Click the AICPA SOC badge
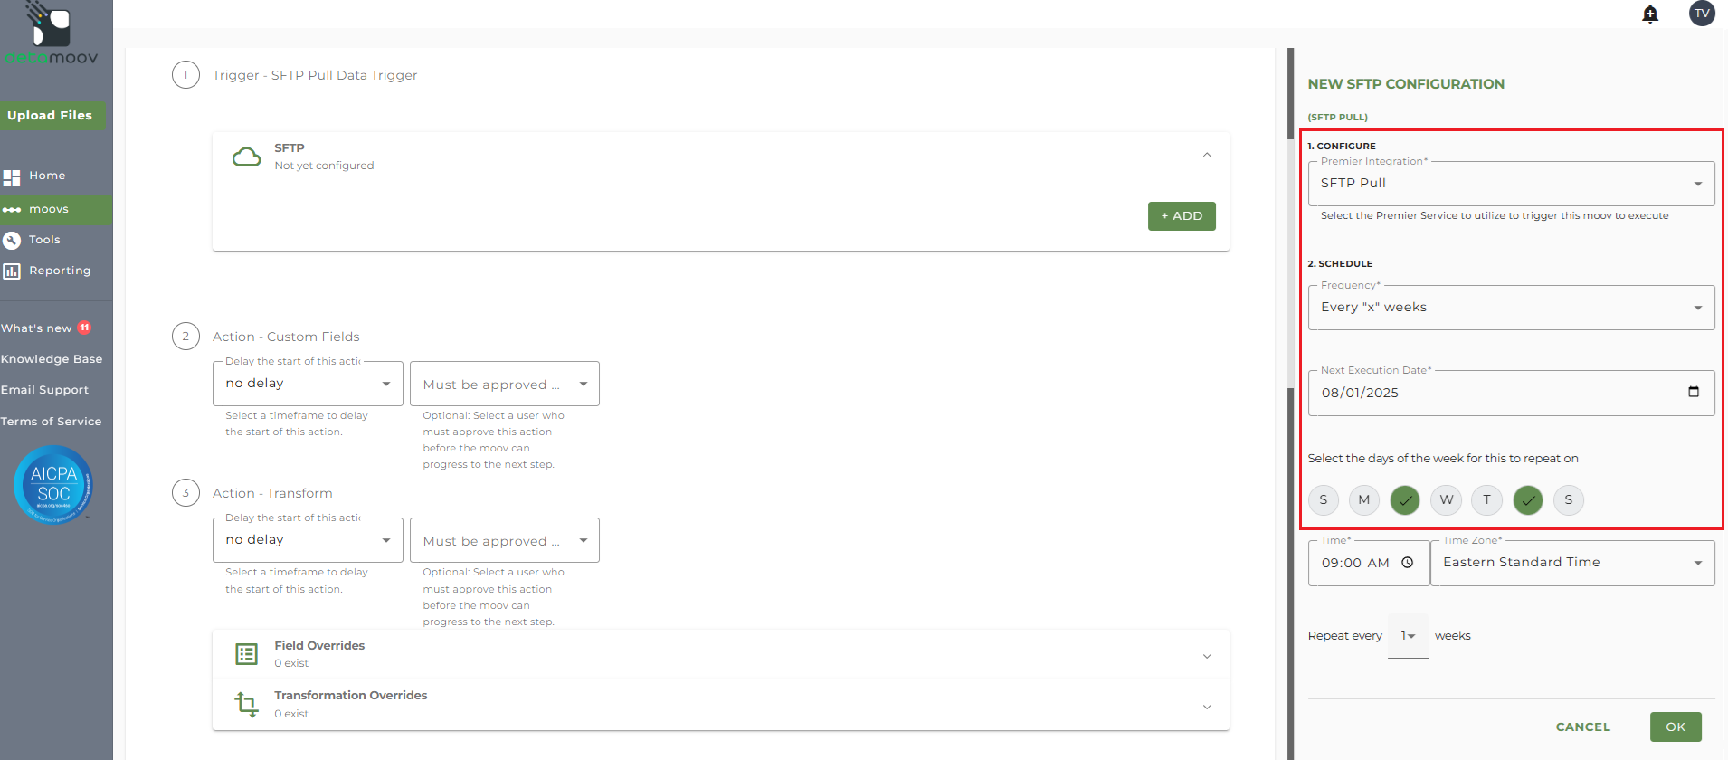Image resolution: width=1728 pixels, height=760 pixels. click(x=53, y=485)
